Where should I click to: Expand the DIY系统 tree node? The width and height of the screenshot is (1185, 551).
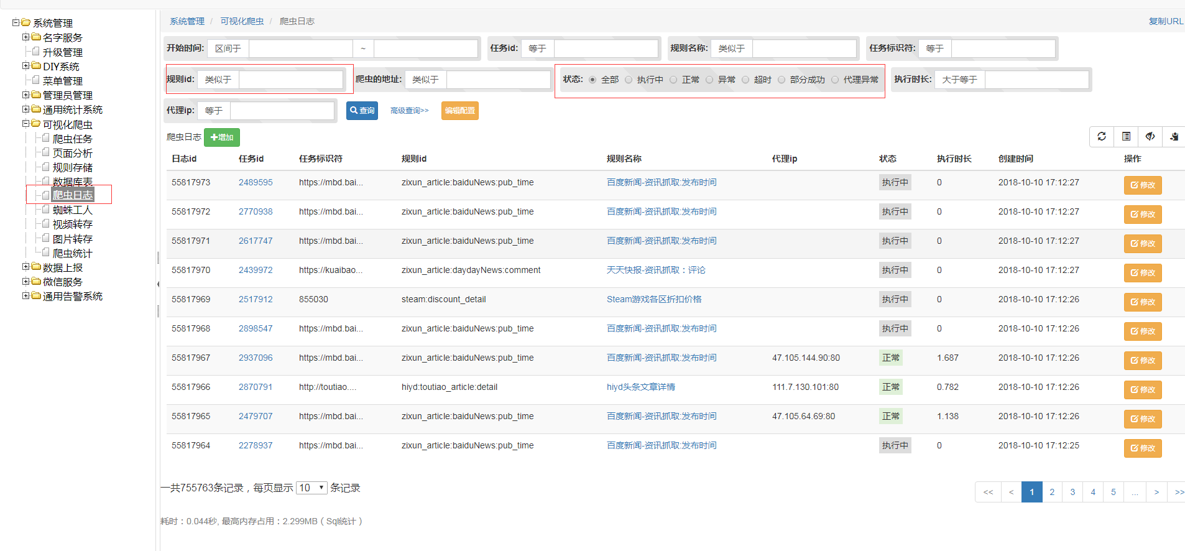click(x=26, y=65)
